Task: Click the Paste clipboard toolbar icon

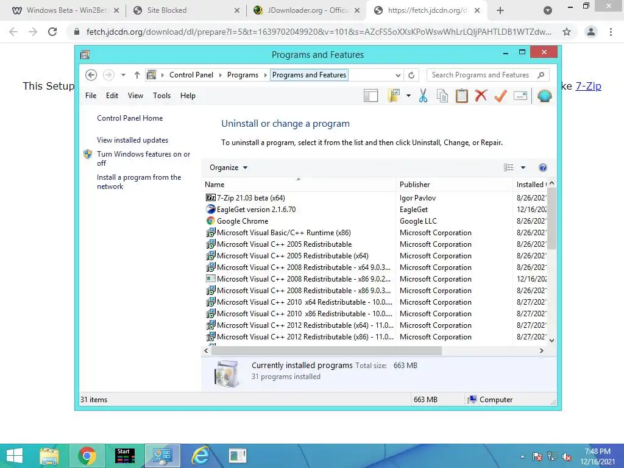Action: (462, 96)
